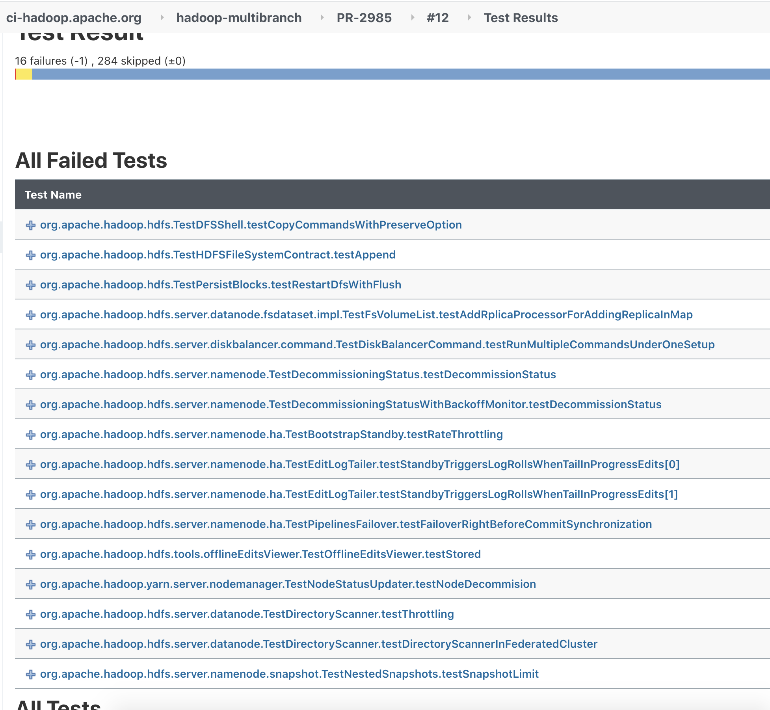Screen dimensions: 770x710
Task: Expand details for testCopyCommandsWithPreserveOption plus icon
Action: [31, 225]
